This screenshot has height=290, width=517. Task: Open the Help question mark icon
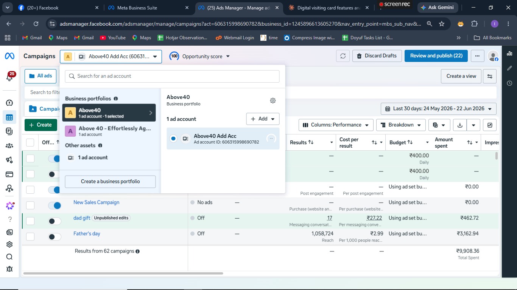[9, 219]
